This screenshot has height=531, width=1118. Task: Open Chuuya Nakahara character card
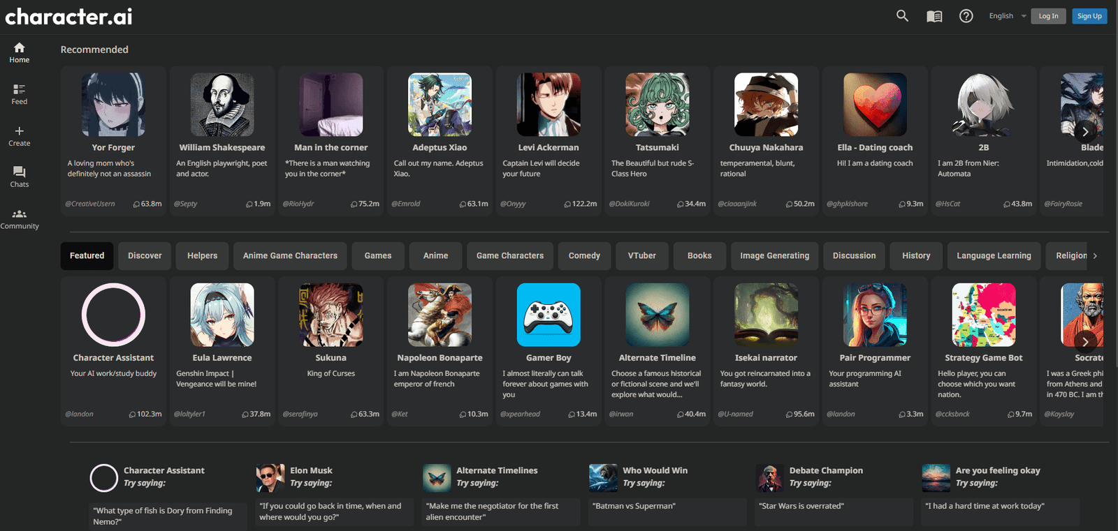767,140
